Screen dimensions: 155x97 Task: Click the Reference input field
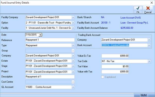coord(50,40)
